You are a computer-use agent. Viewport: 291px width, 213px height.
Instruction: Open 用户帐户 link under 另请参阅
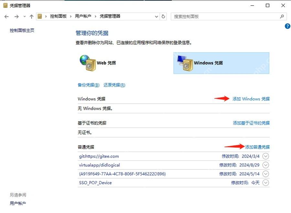(18, 203)
